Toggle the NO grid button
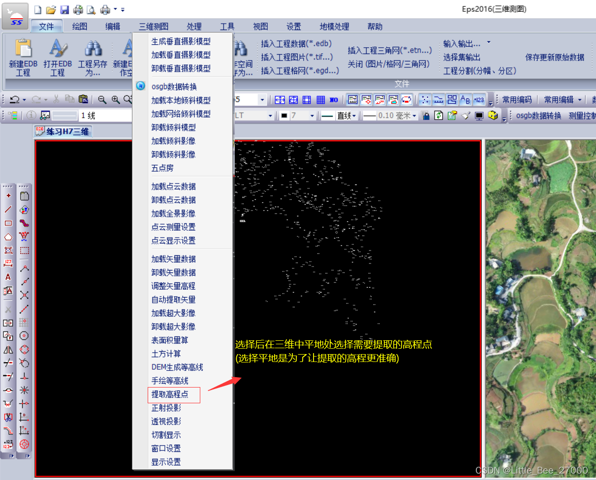This screenshot has width=596, height=480. click(334, 100)
